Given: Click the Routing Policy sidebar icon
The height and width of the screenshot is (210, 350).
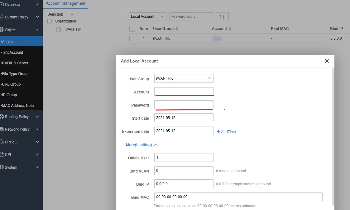Looking at the screenshot, I should pos(2,117).
